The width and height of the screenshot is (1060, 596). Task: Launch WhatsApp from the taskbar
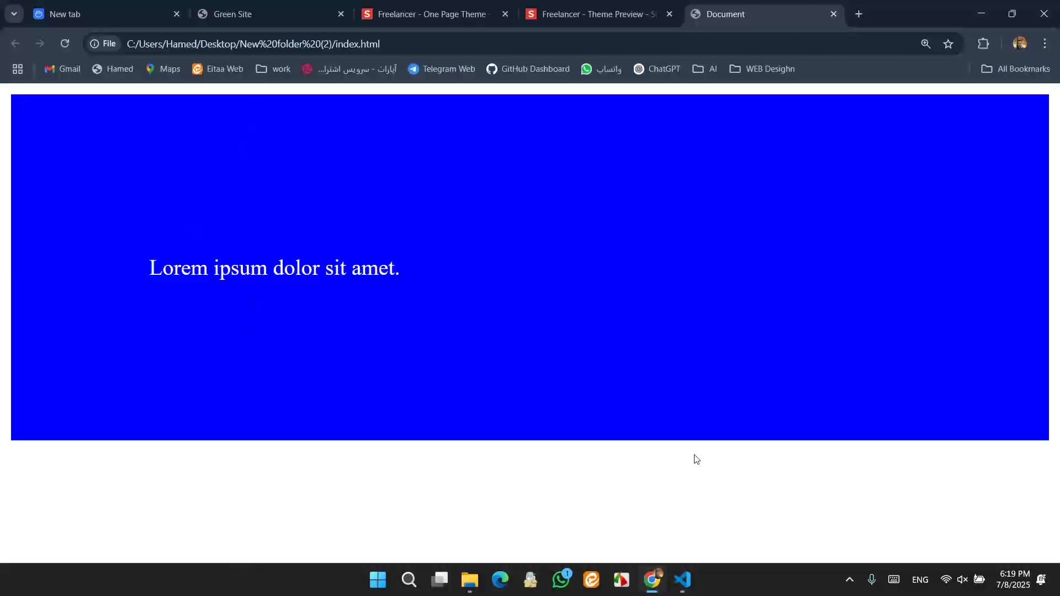click(561, 579)
